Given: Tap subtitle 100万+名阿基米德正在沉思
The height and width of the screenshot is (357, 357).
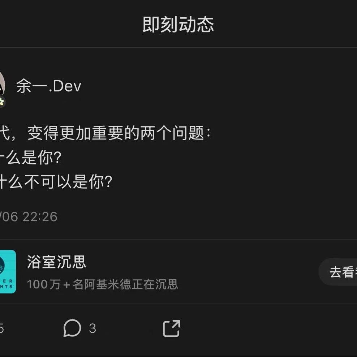Looking at the screenshot, I should (x=103, y=284).
